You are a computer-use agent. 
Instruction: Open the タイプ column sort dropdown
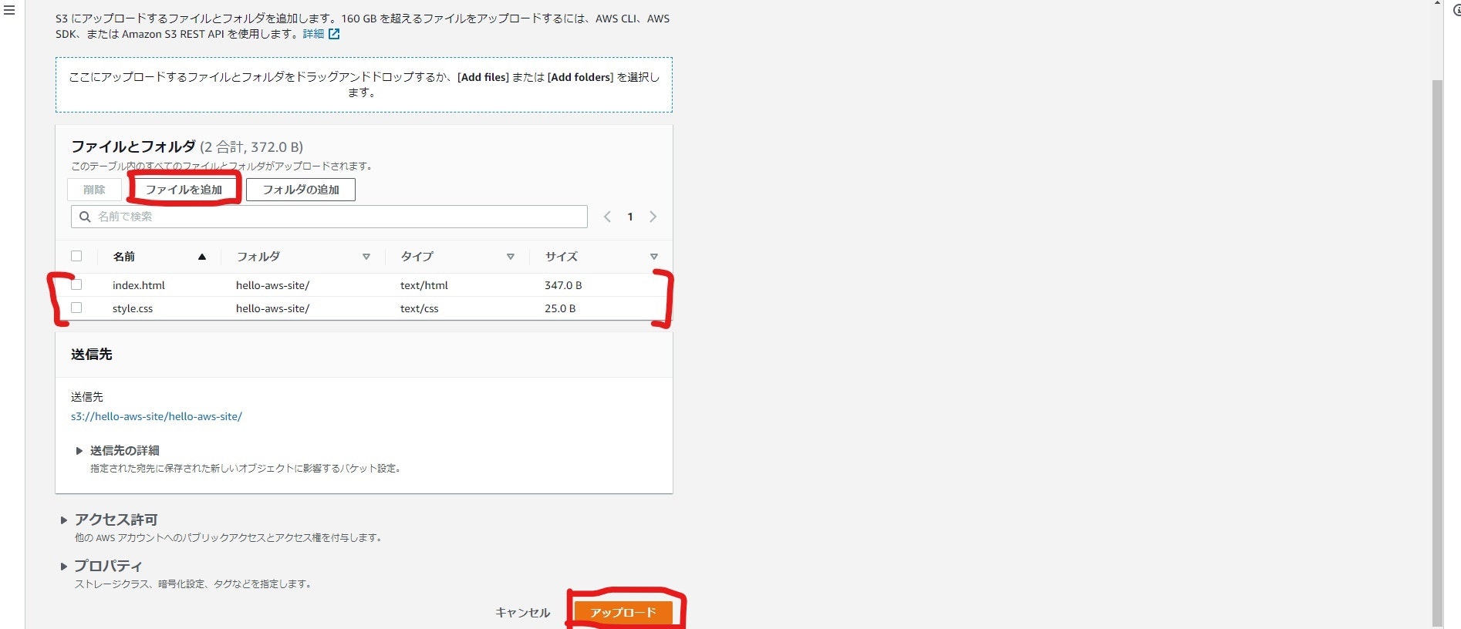coord(511,257)
